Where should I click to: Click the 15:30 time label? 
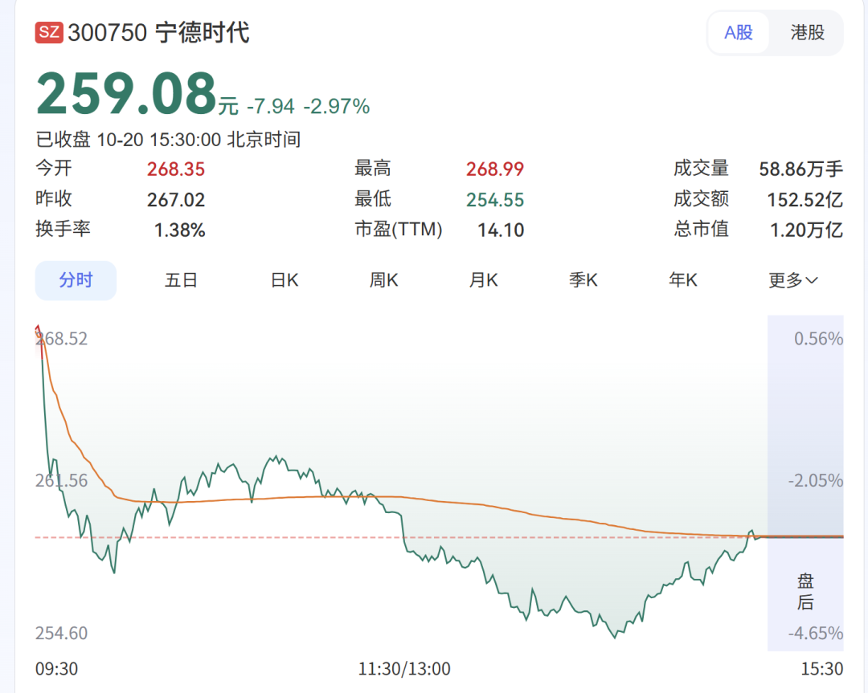(x=822, y=669)
